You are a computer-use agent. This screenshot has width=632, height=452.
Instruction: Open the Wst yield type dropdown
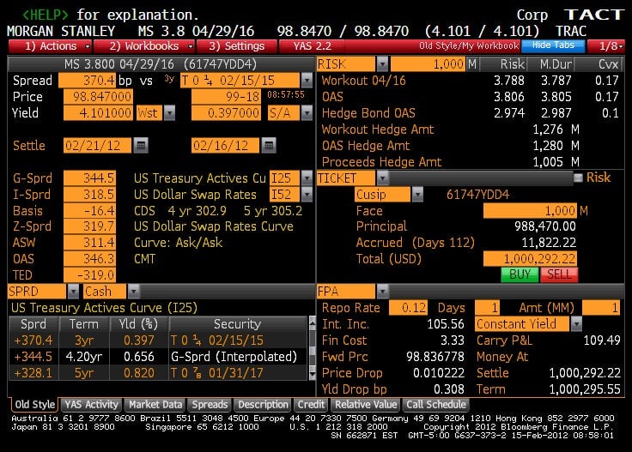click(169, 112)
